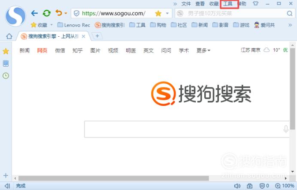Image resolution: width=297 pixels, height=190 pixels.
Task: Click the toolbar search box
Action: point(235,13)
